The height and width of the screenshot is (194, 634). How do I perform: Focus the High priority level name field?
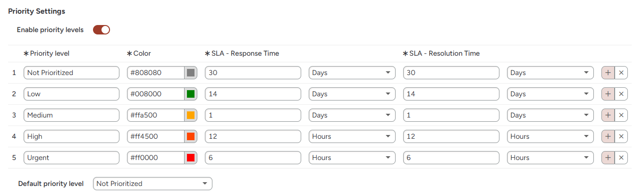pyautogui.click(x=71, y=136)
